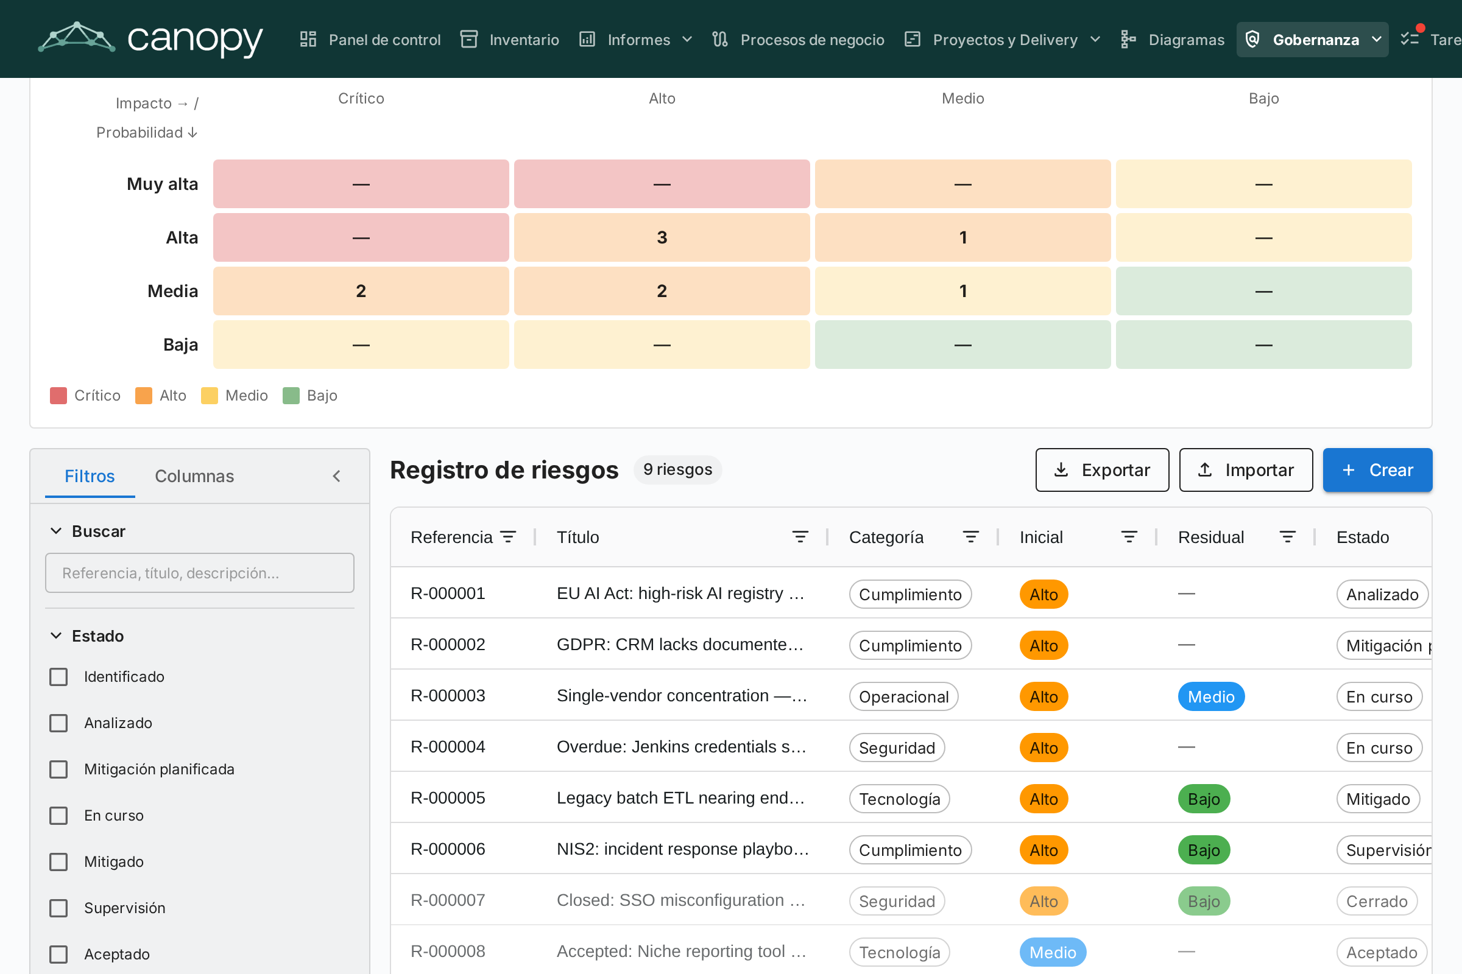The image size is (1462, 974).
Task: Open the Gobernanza dropdown arrow
Action: click(1377, 40)
